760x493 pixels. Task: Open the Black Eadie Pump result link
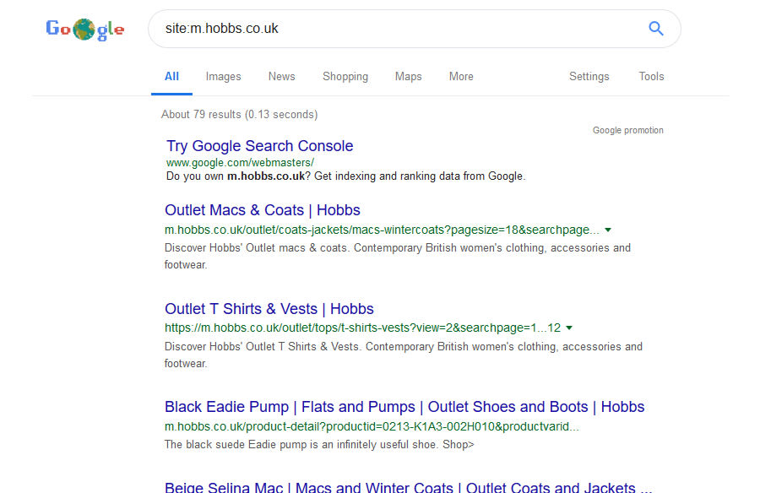404,407
